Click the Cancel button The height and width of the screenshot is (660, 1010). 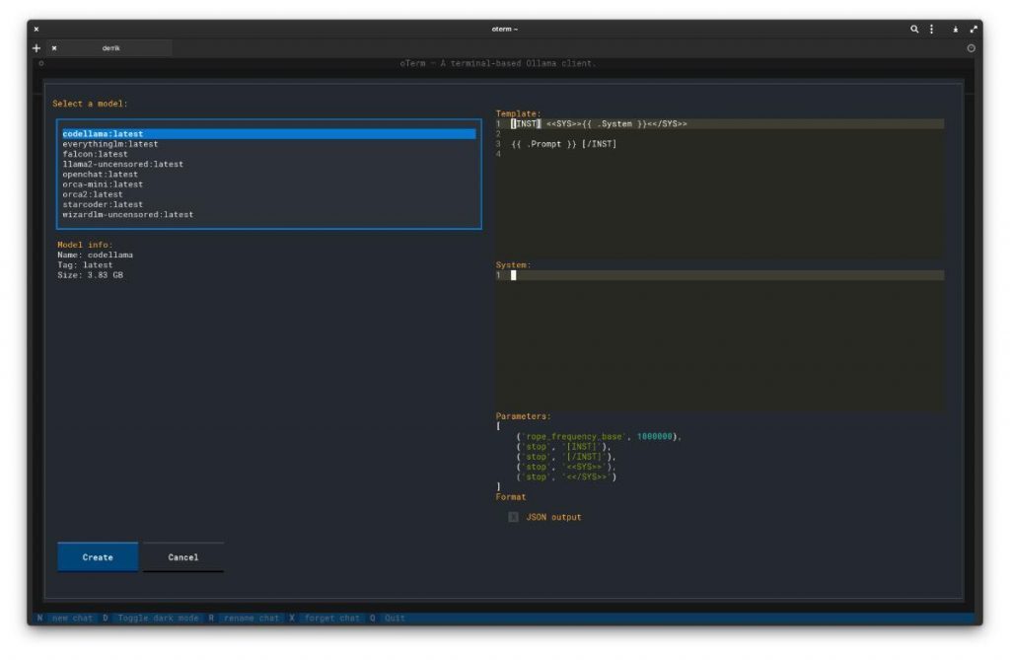click(183, 556)
